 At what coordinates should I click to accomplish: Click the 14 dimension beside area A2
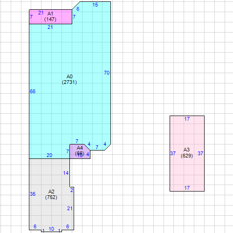point(66,173)
